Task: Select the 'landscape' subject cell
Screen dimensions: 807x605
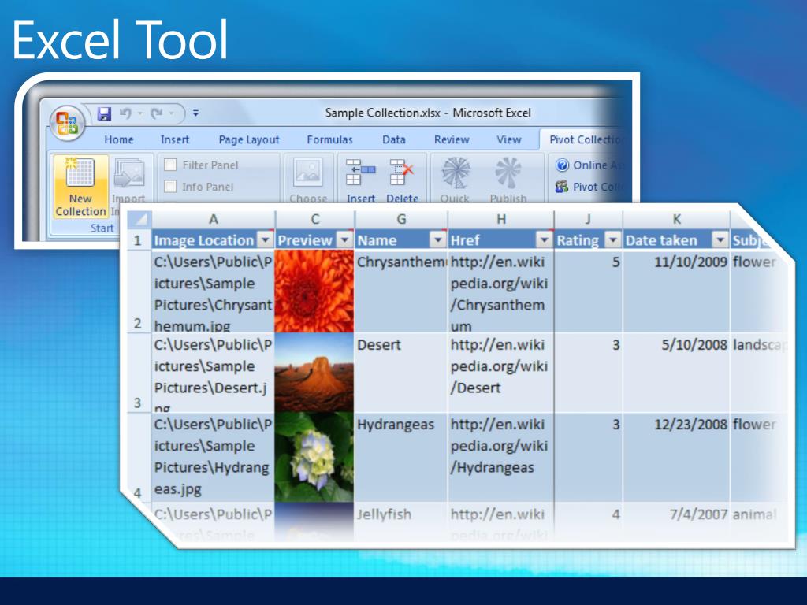Action: tap(760, 373)
